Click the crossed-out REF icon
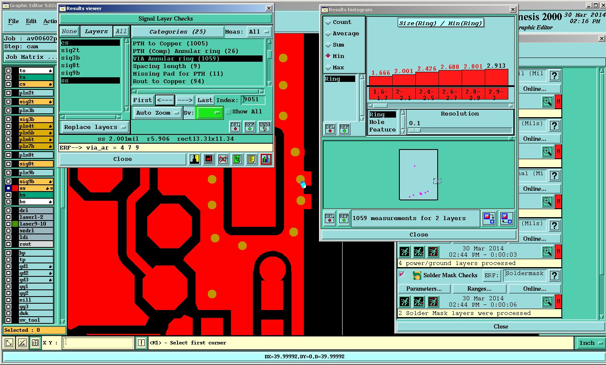Viewport: 606px width, 365px height. (223, 159)
